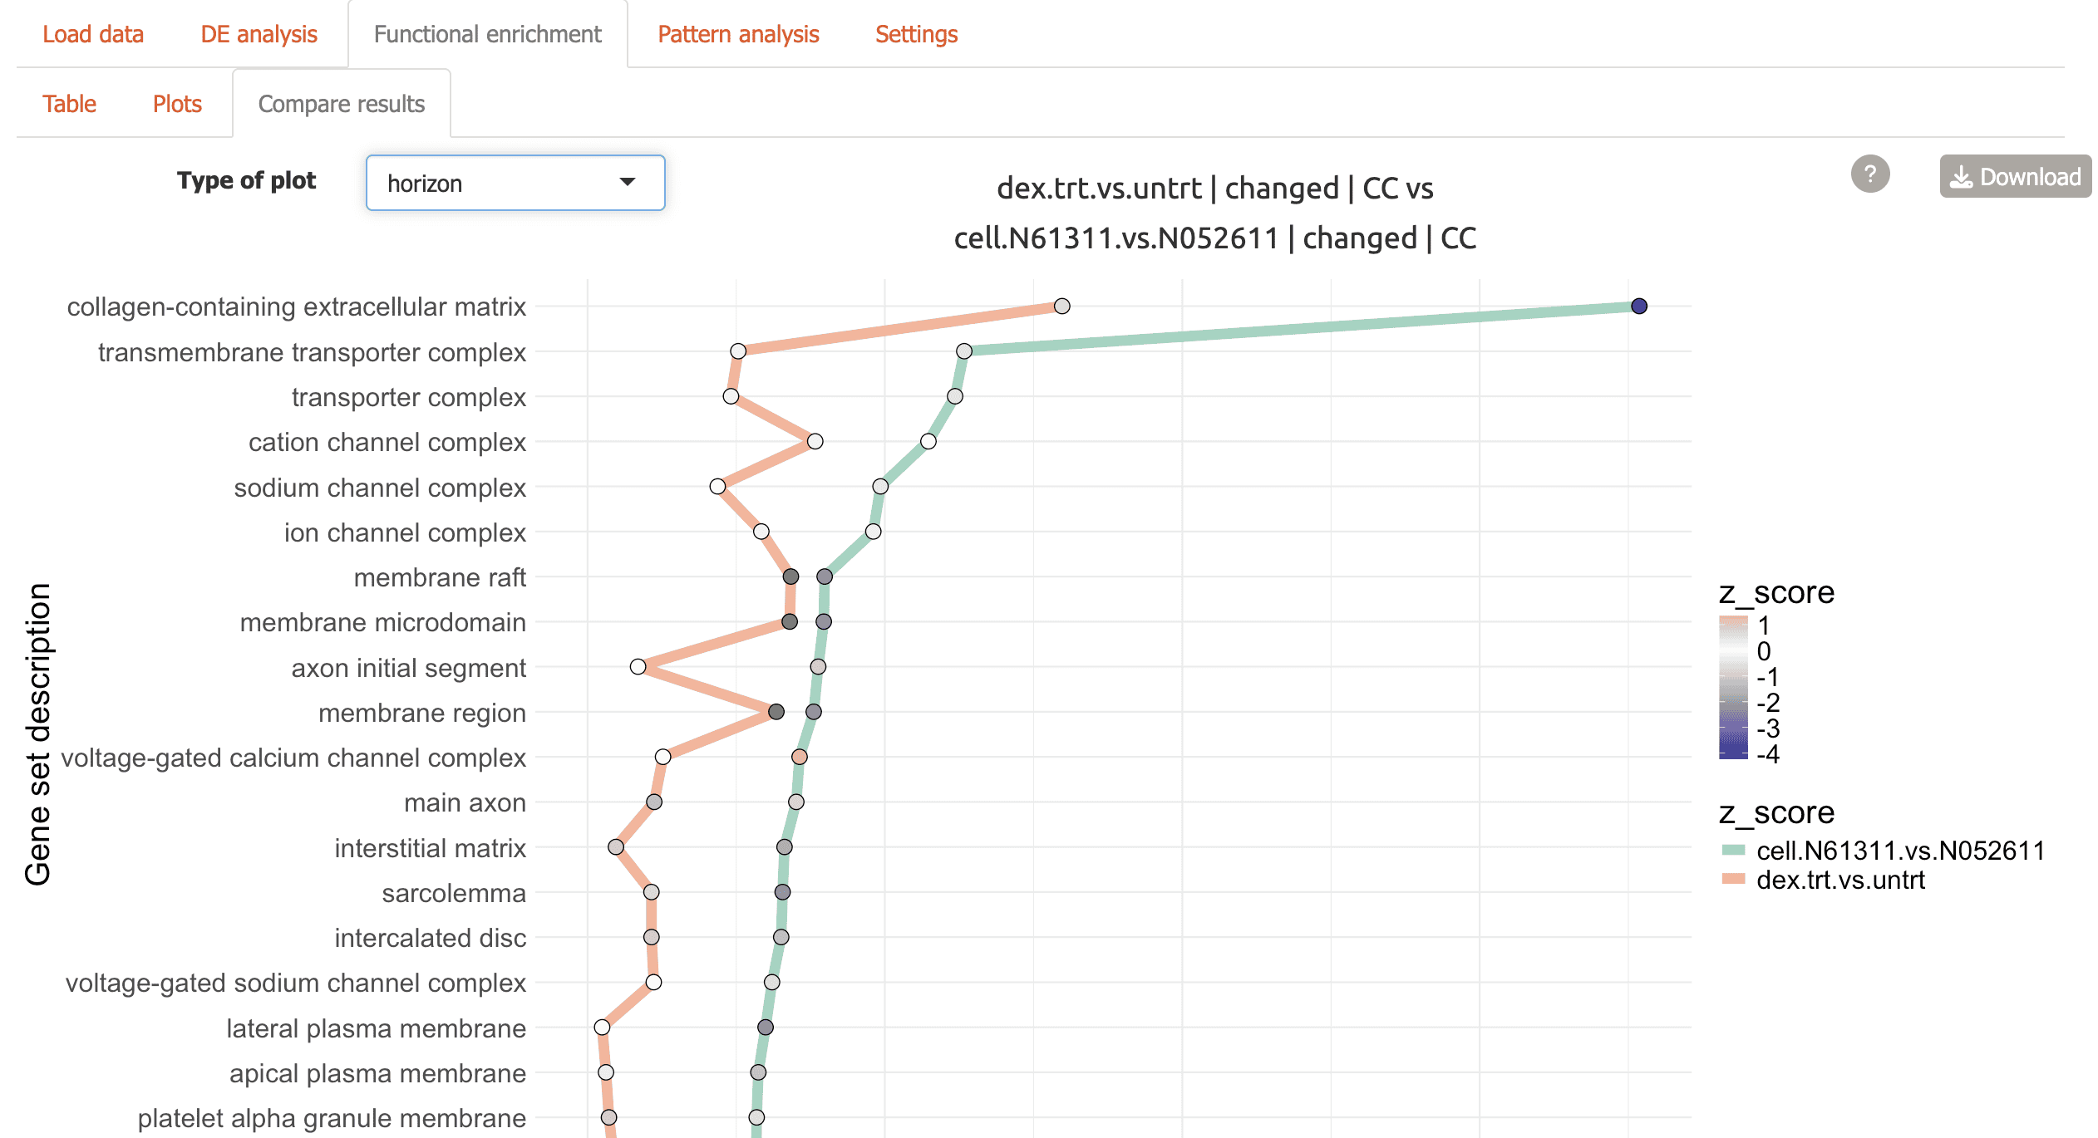
Task: Open the DE analysis tab
Action: 259,34
